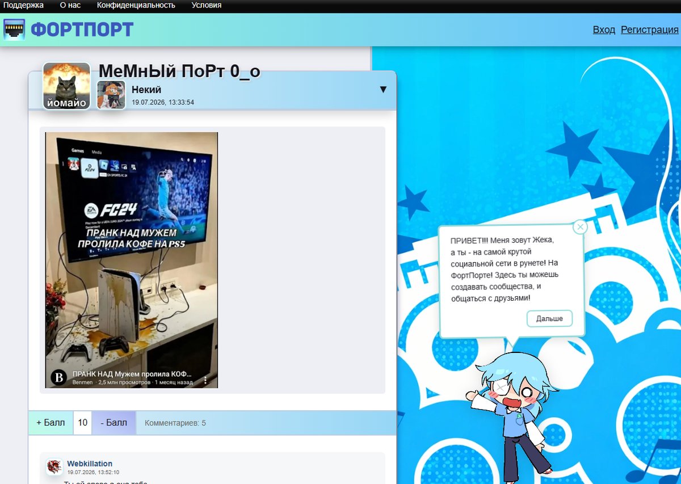Open the йомайо community cat avatar

coord(66,86)
